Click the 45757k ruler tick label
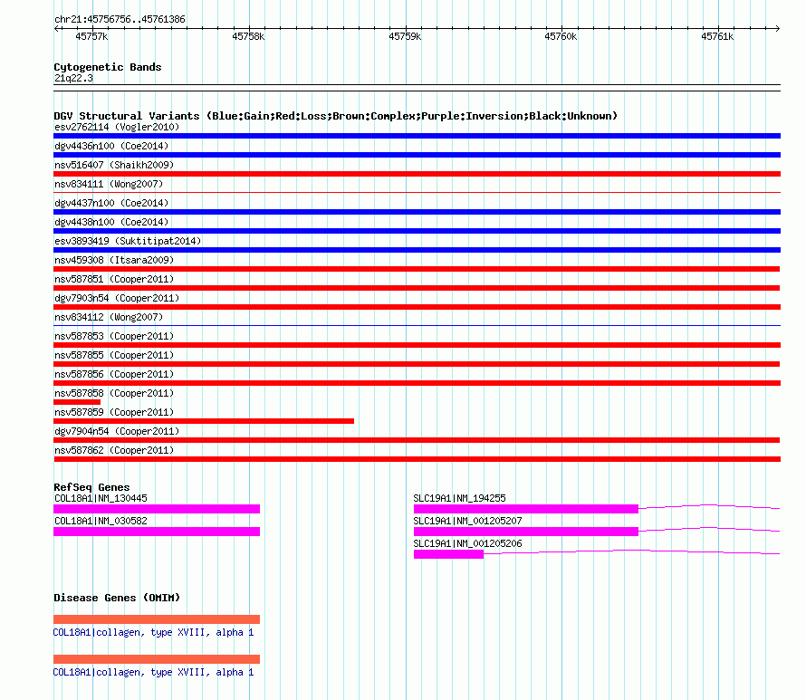 [x=91, y=36]
